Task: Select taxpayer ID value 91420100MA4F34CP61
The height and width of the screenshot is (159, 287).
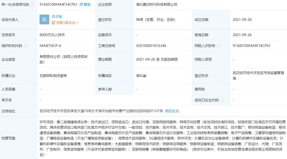Action: (251, 46)
